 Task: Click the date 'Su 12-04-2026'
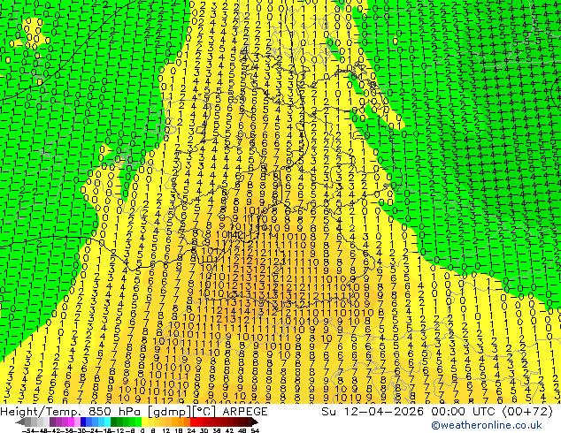pos(373,412)
